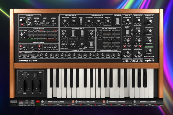This screenshot has height=115, width=173.
Task: Click the Audio Mixer Brightness knob
Action: pyautogui.click(x=23, y=35)
